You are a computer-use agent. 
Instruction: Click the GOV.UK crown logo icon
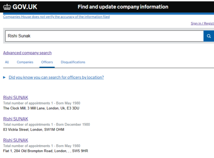pos(7,7)
